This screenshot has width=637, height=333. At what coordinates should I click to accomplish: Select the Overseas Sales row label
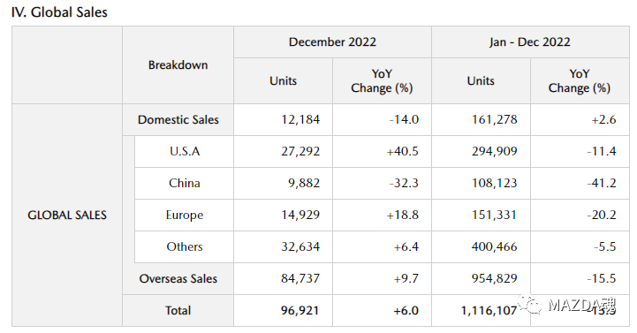(178, 278)
